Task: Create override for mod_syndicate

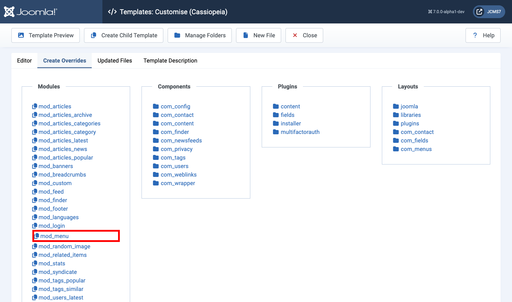Action: coord(54,272)
